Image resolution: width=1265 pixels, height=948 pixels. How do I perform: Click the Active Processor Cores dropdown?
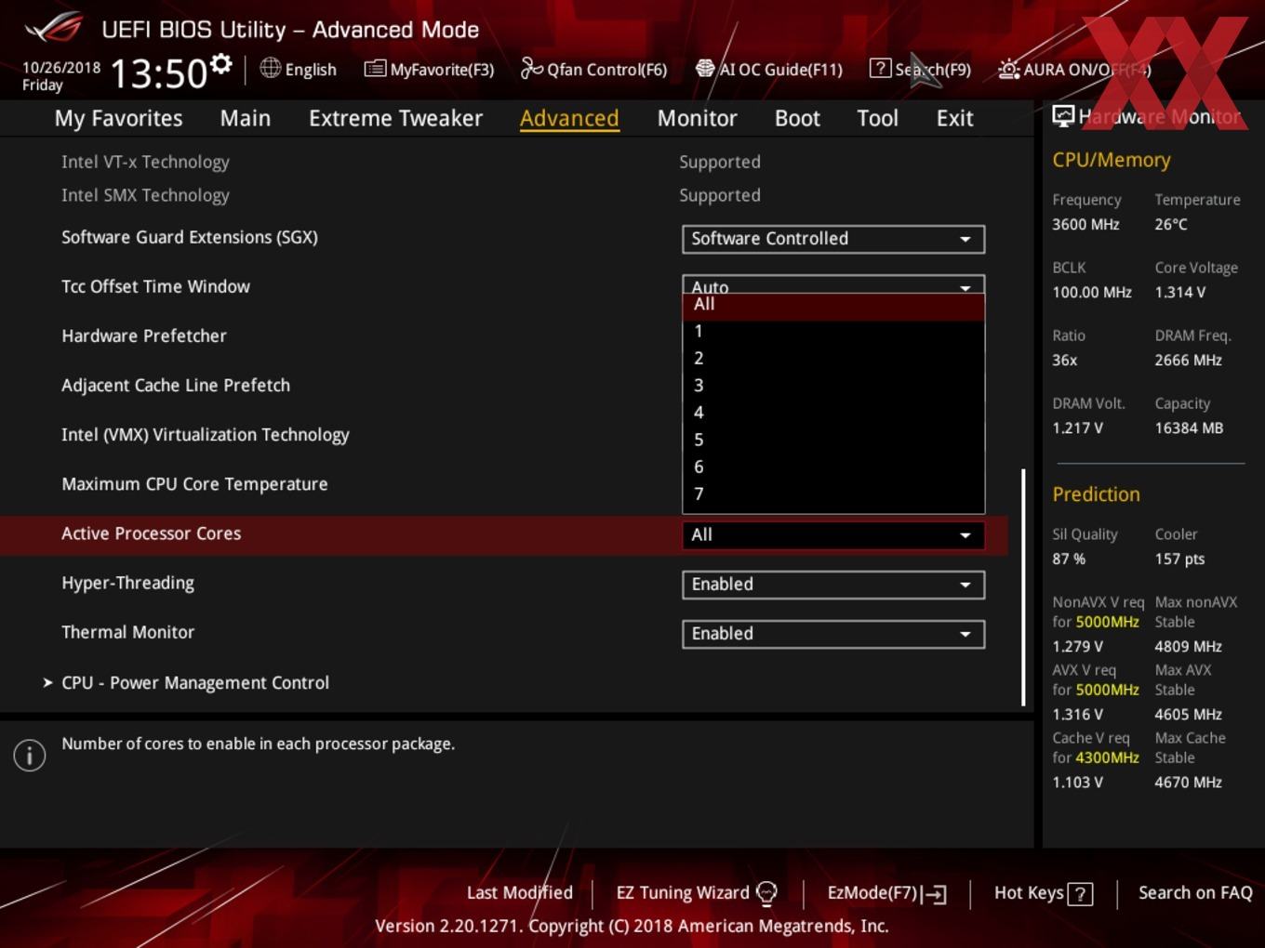pyautogui.click(x=833, y=535)
